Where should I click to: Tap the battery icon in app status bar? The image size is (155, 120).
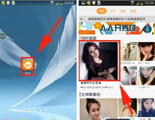pyautogui.click(x=142, y=3)
